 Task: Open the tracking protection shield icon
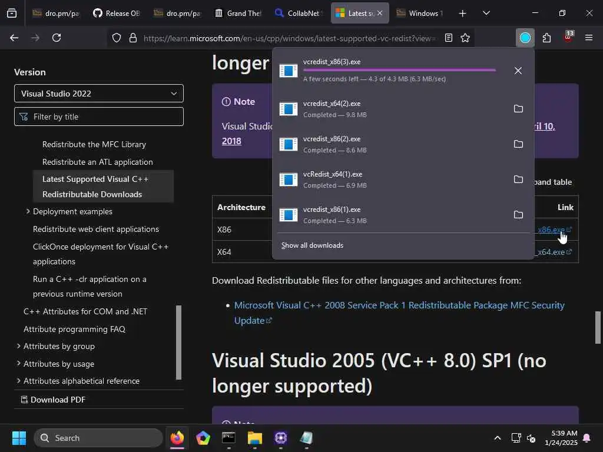[x=117, y=38]
